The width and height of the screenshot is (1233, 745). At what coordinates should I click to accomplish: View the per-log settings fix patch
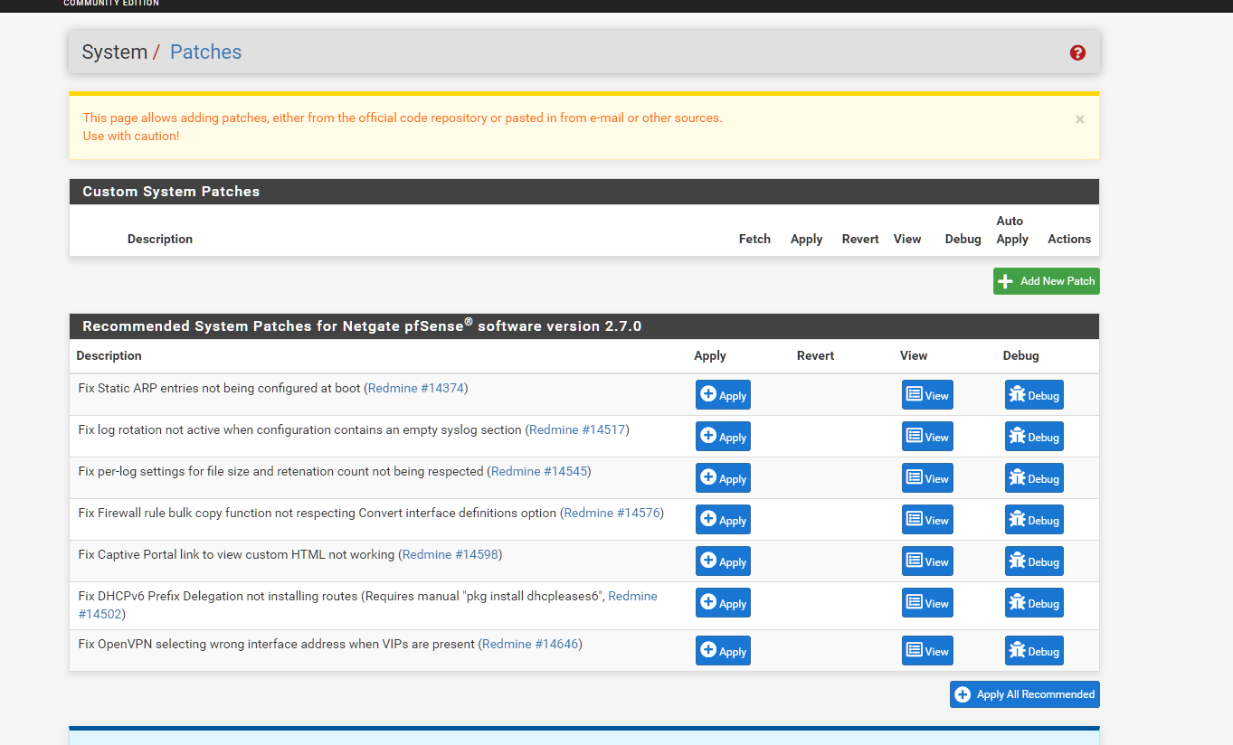click(927, 478)
